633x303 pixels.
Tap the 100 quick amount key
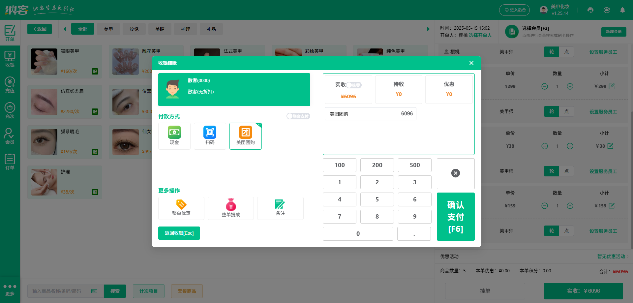click(x=340, y=165)
